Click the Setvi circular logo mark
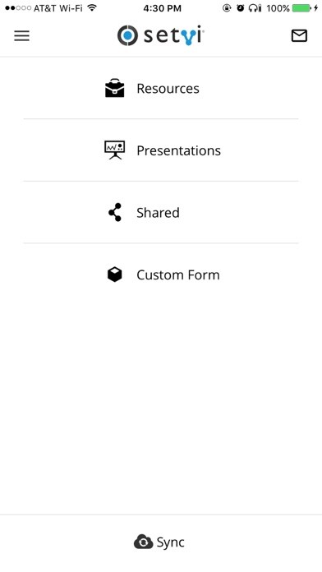The width and height of the screenshot is (322, 572). pos(127,35)
